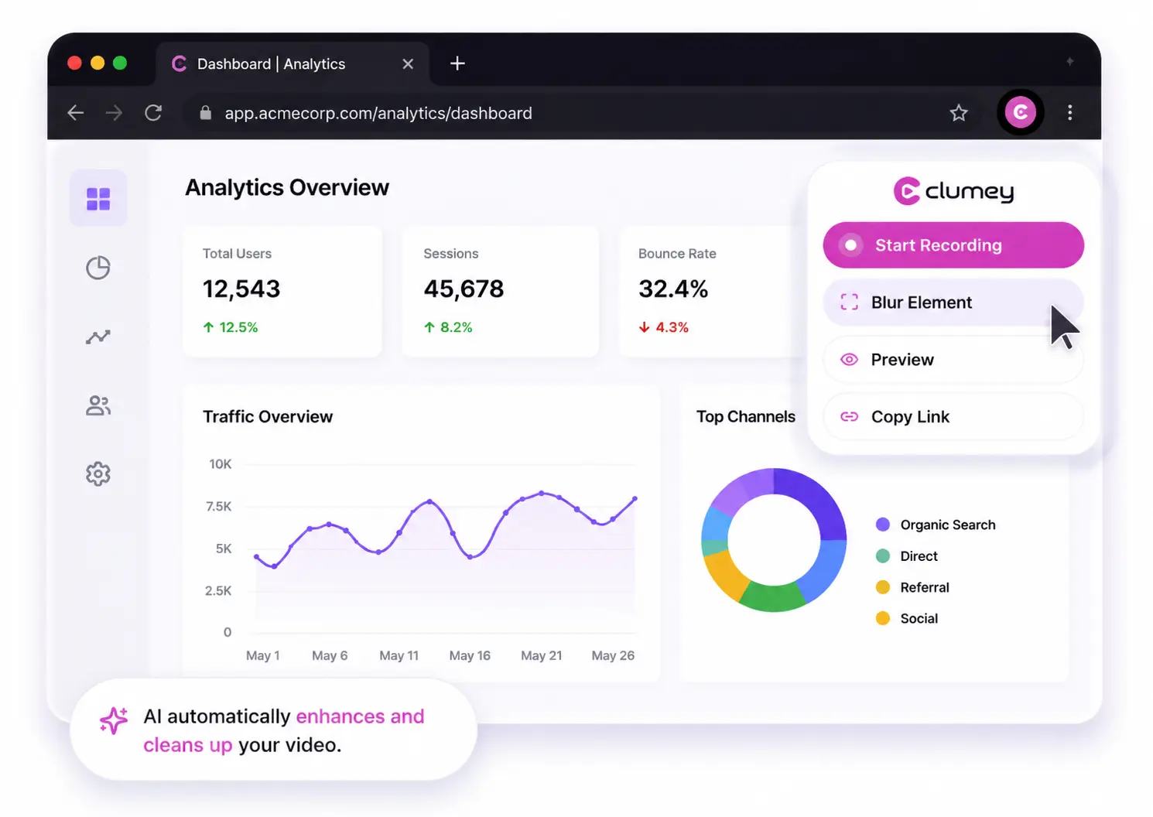Click the Top Channels heading
This screenshot has height=817, width=1153.
(746, 417)
